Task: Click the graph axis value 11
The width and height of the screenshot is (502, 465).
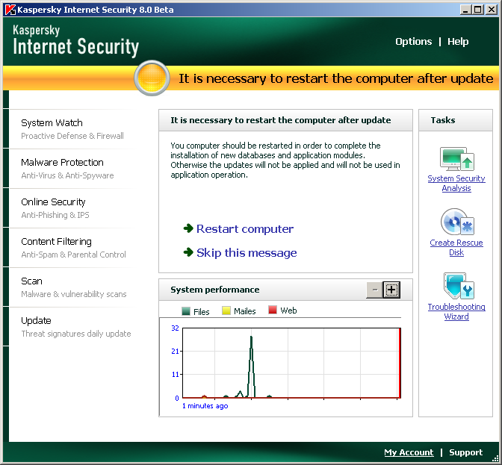Action: pyautogui.click(x=175, y=375)
